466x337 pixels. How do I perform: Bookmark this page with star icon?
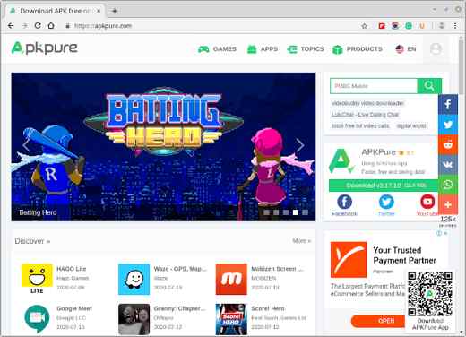(364, 26)
